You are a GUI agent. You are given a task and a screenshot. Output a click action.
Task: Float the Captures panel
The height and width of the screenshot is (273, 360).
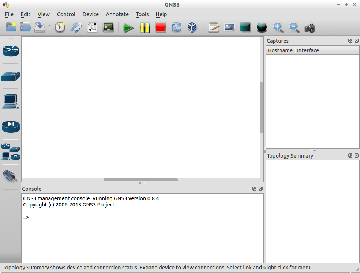click(x=350, y=41)
